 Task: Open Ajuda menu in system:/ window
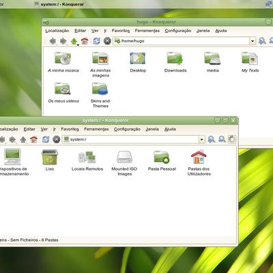pos(170,129)
